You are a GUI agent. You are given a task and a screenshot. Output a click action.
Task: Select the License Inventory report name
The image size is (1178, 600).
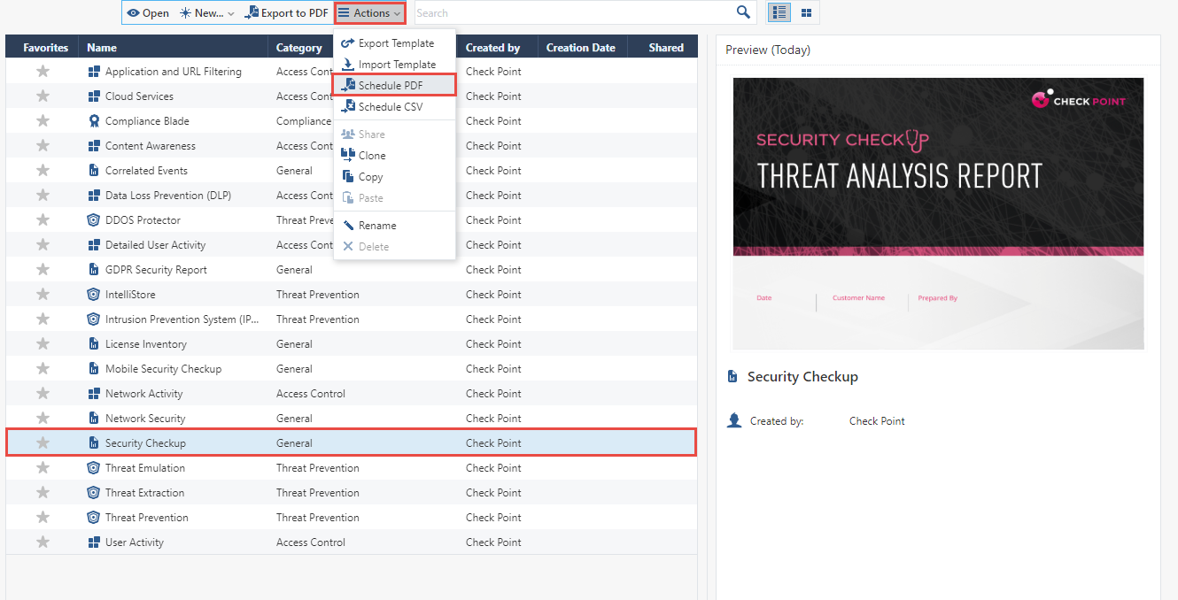(x=146, y=344)
